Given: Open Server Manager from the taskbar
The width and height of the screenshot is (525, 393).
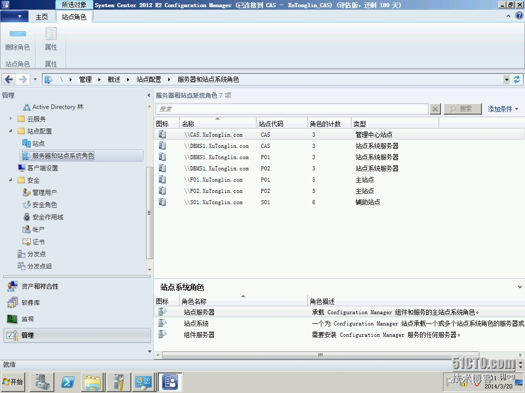Looking at the screenshot, I should [x=42, y=382].
